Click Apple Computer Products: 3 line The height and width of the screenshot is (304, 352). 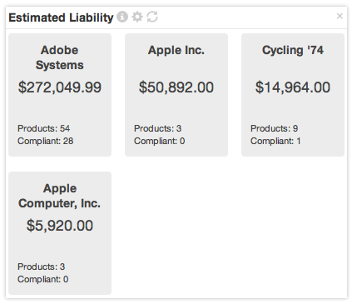coord(41,267)
